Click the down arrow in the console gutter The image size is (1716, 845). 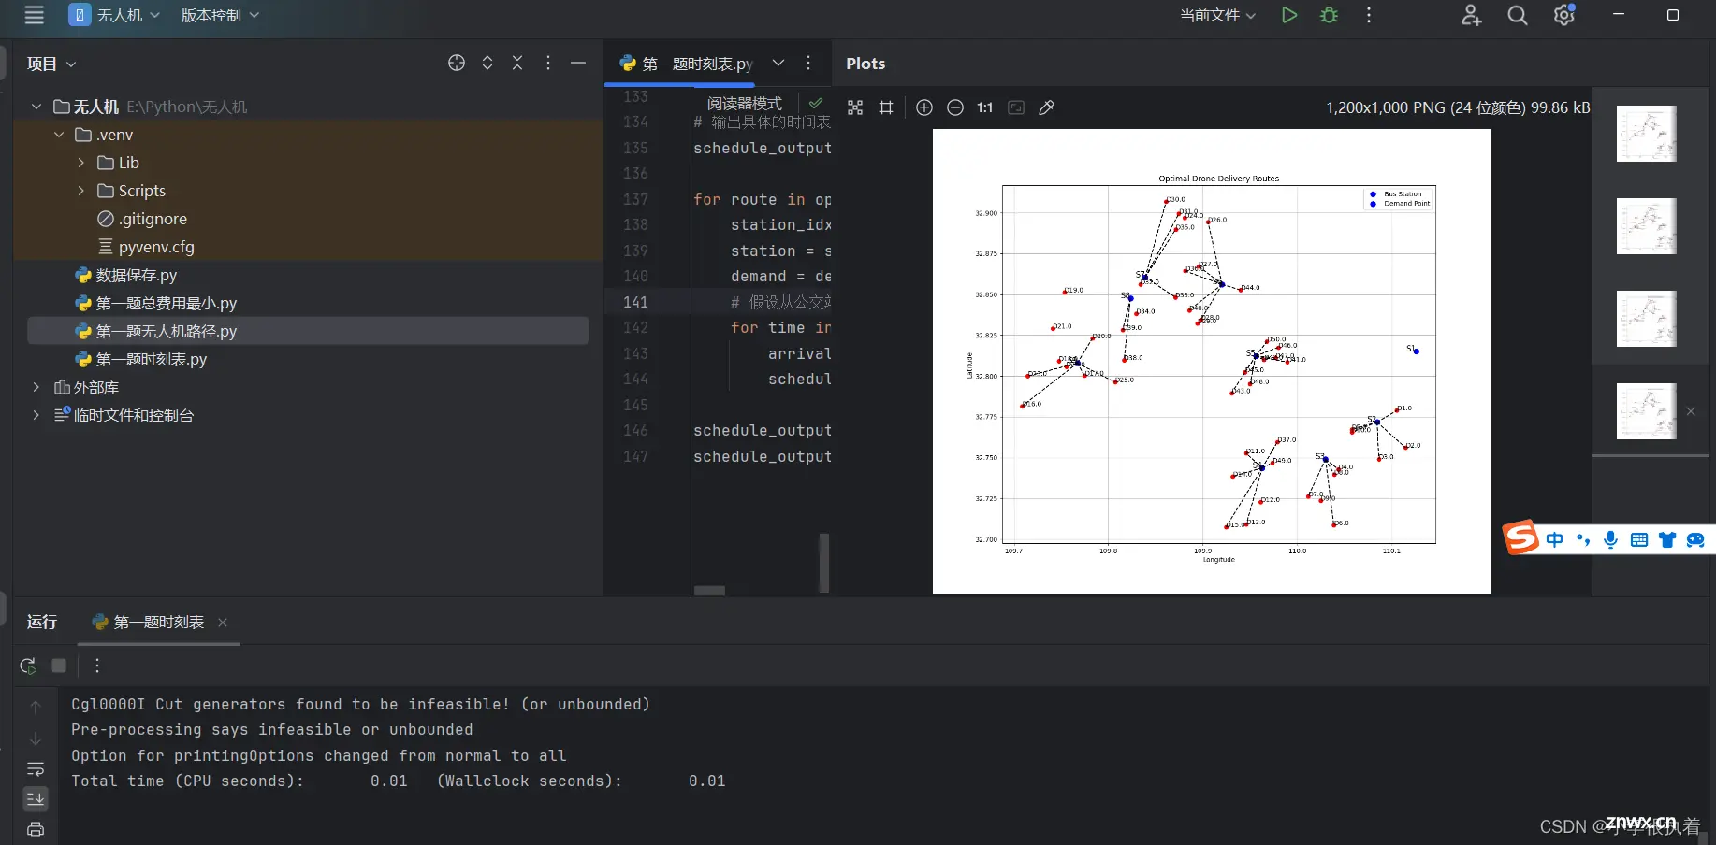(36, 738)
